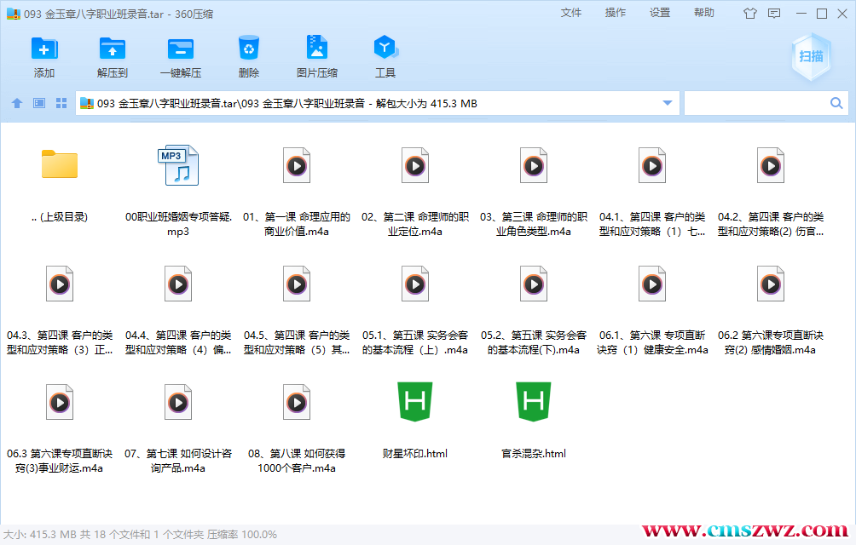Image resolution: width=856 pixels, height=545 pixels.
Task: Click the up-arrow to go to parent folder
Action: (x=16, y=102)
